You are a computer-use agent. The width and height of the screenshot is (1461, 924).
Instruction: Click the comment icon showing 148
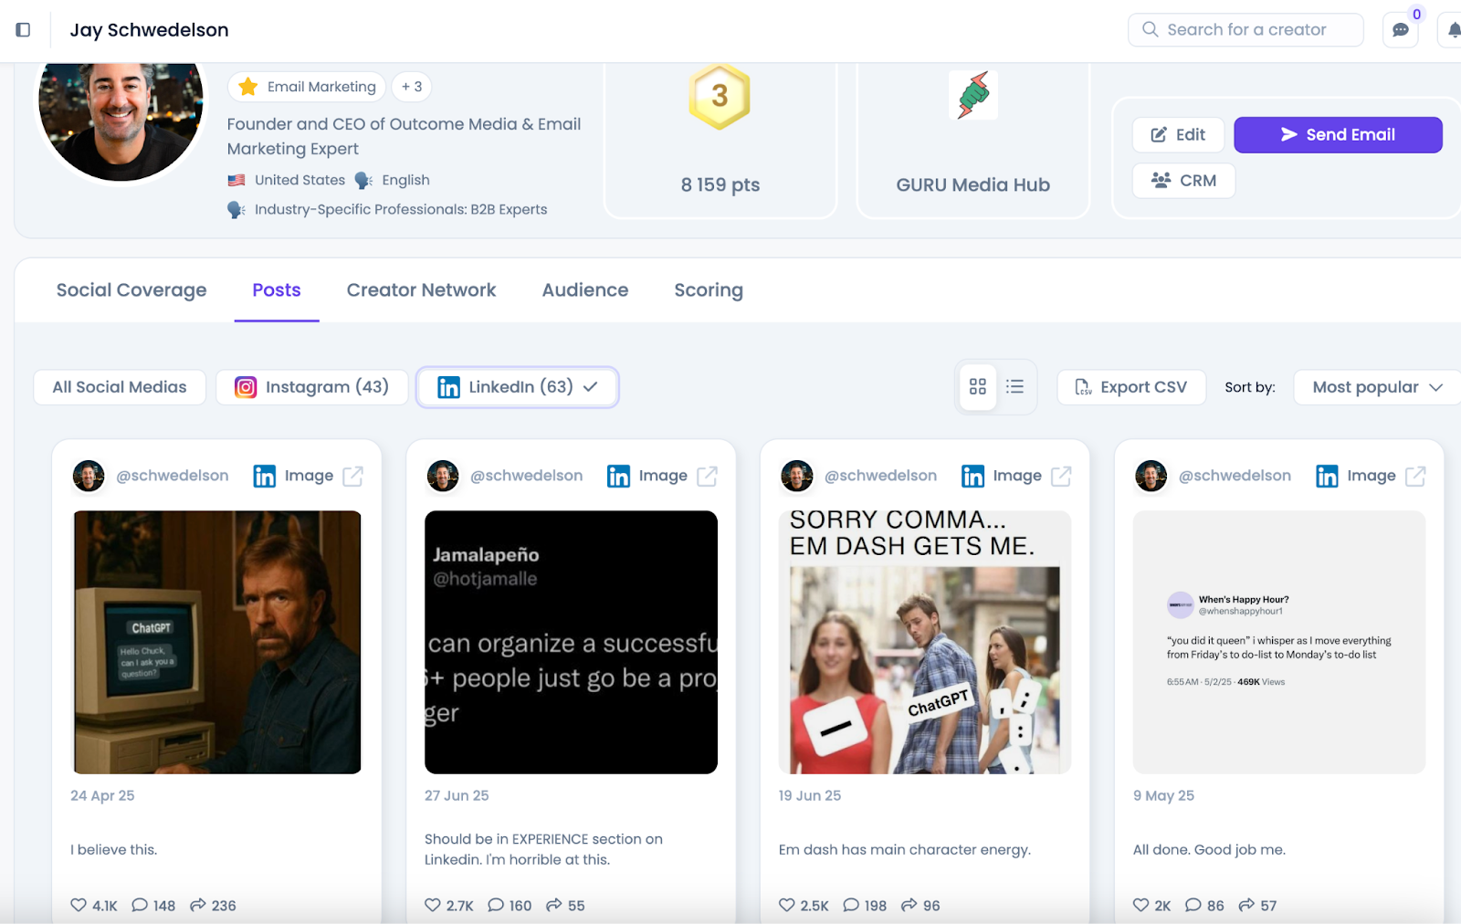140,905
